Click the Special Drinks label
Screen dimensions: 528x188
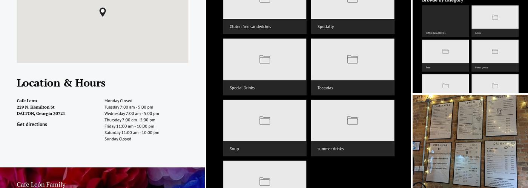(242, 88)
